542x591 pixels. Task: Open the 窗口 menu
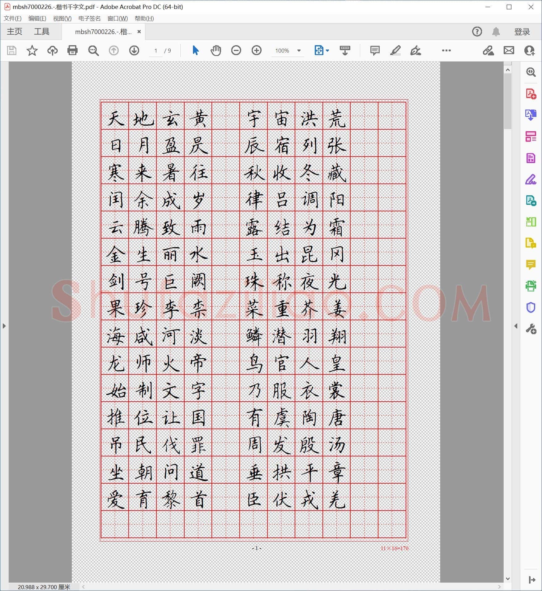pyautogui.click(x=117, y=18)
